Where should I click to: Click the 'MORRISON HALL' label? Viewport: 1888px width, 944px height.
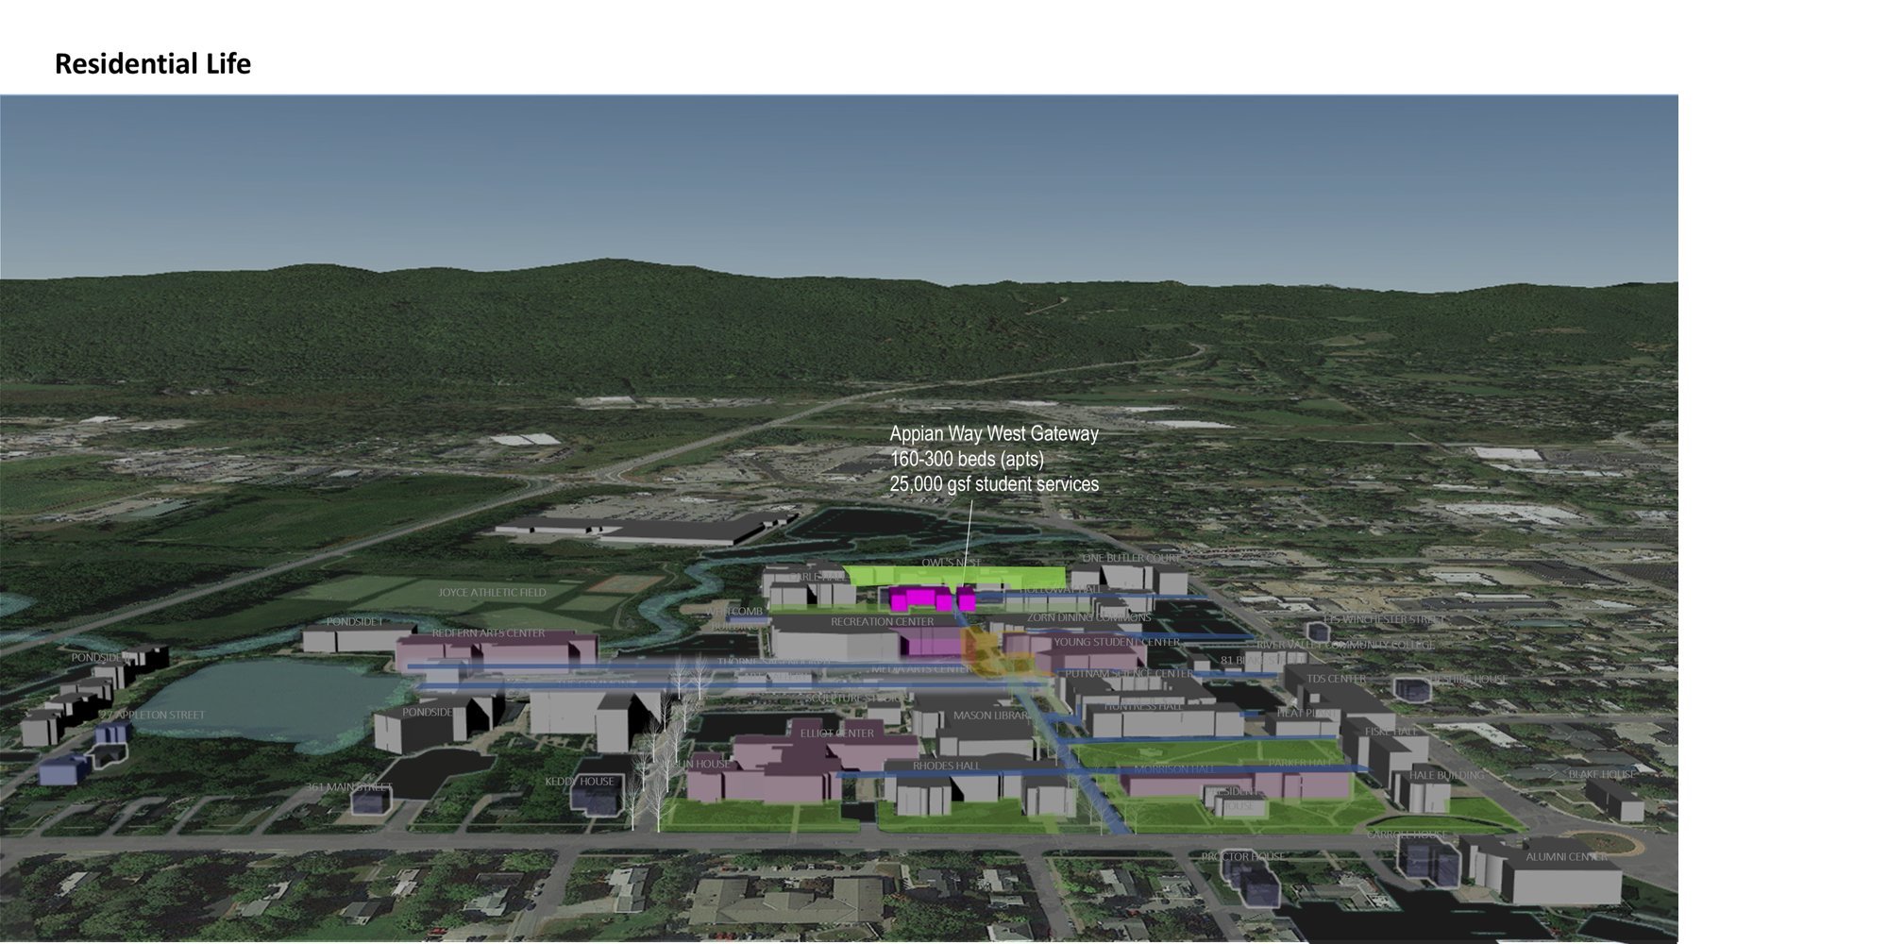click(x=1174, y=769)
